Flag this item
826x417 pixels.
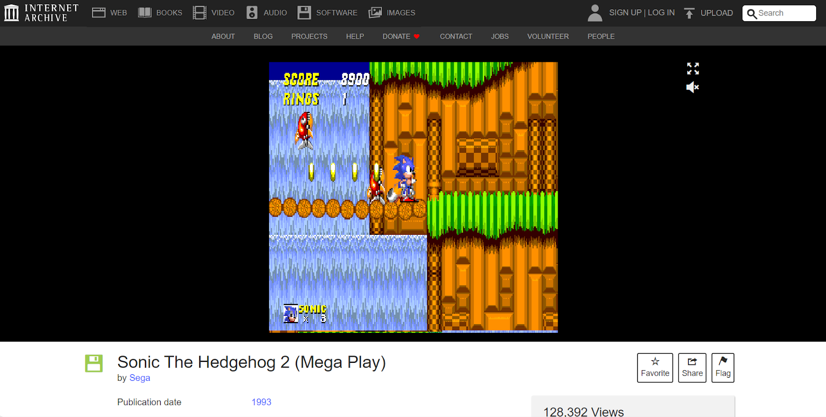(723, 367)
